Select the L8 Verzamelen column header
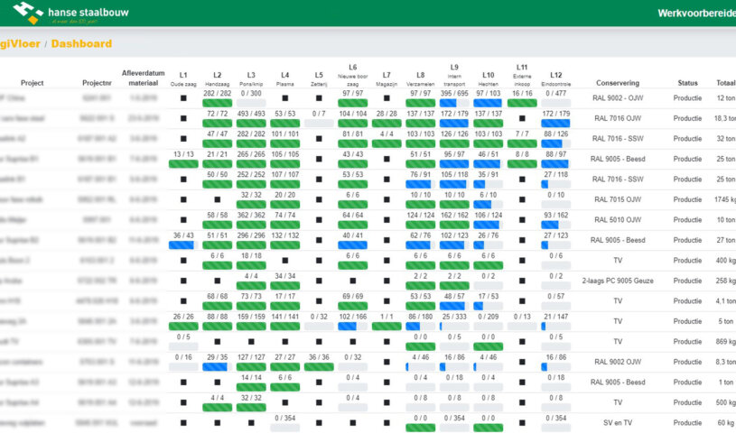736x433 pixels. pos(420,78)
